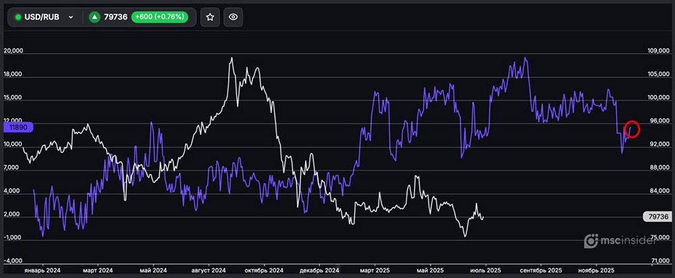The width and height of the screenshot is (675, 278).
Task: Click the mscinsider watermark logo icon
Action: pyautogui.click(x=591, y=240)
